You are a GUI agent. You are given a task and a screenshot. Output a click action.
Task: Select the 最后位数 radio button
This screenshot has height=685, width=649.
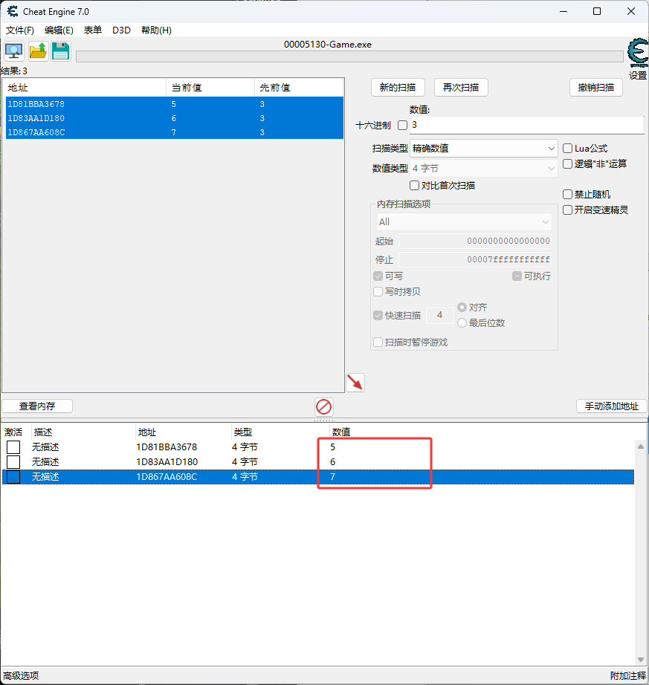point(462,323)
